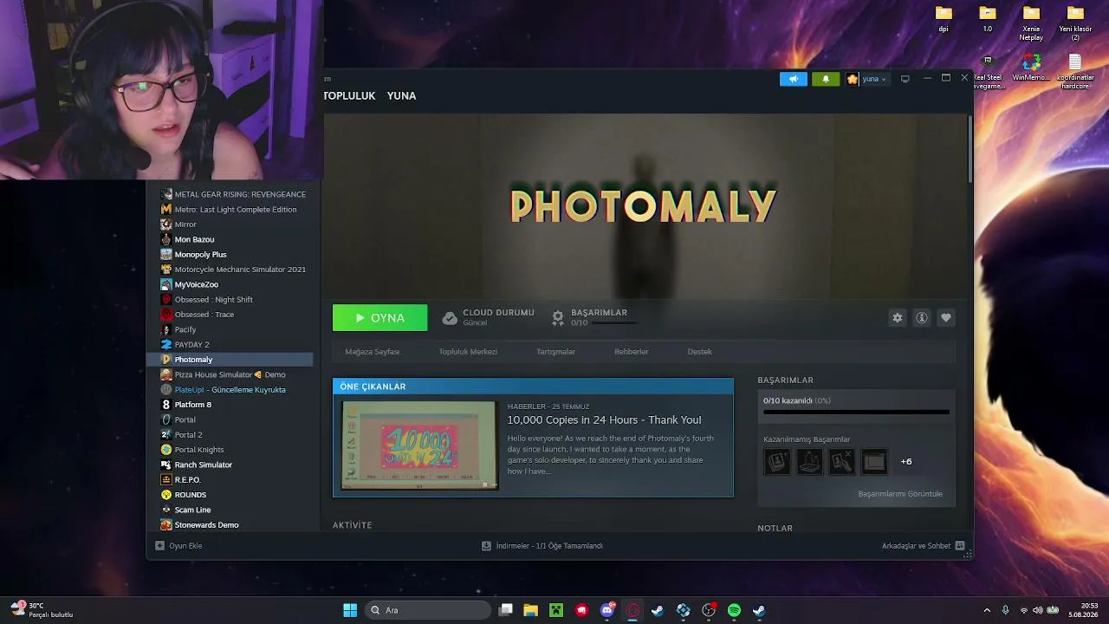
Task: Open Destek tab
Action: [699, 352]
